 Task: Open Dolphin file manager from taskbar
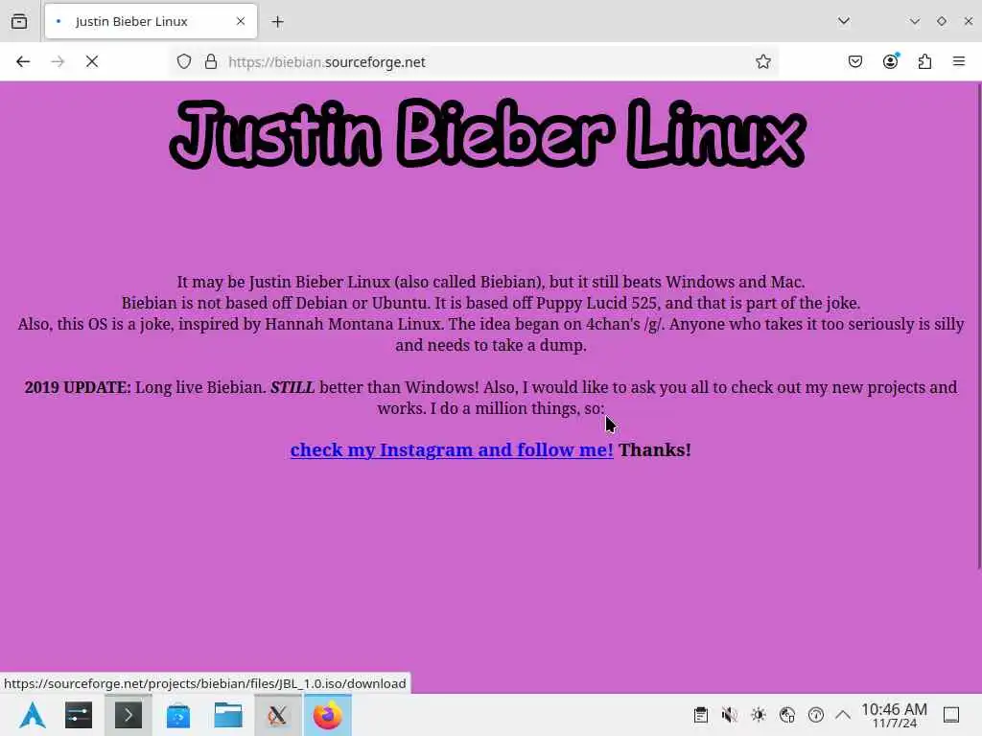click(x=228, y=715)
